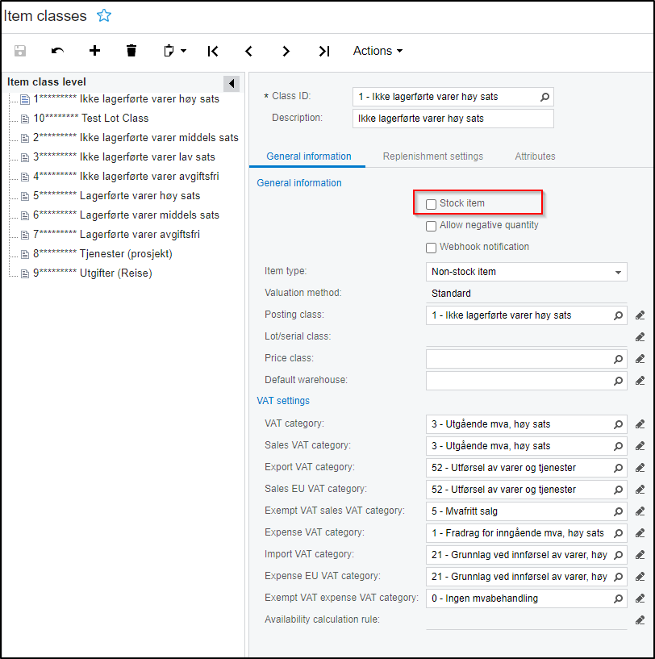Delete the current item class

coord(131,51)
